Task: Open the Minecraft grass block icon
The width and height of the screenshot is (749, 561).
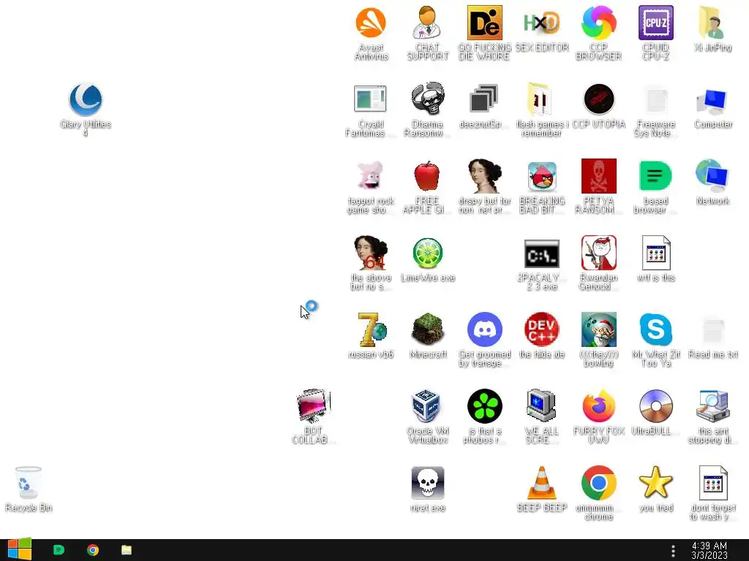Action: [427, 329]
